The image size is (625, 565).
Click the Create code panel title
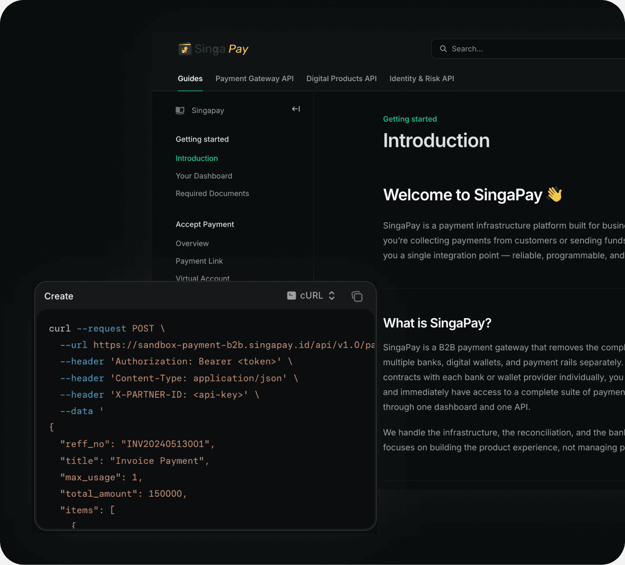59,296
